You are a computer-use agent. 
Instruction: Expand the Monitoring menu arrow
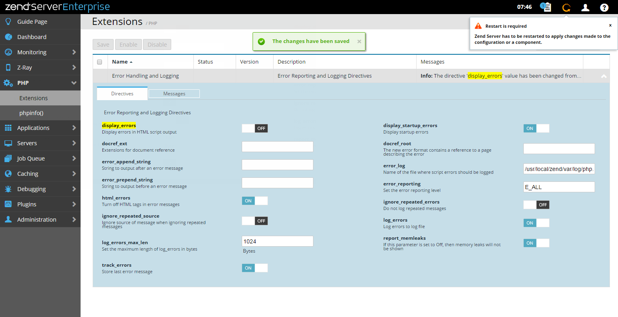pyautogui.click(x=74, y=52)
